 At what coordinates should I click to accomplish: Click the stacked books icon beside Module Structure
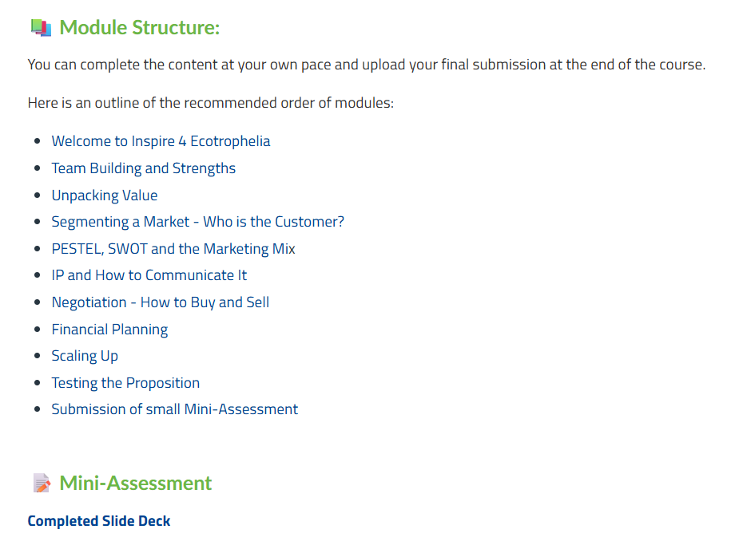[40, 28]
